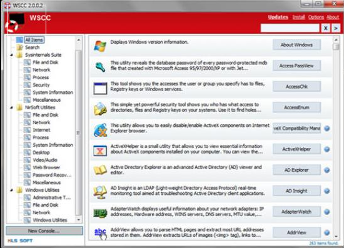Open the Updates link
Image resolution: width=344 pixels, height=248 pixels.
point(278,17)
